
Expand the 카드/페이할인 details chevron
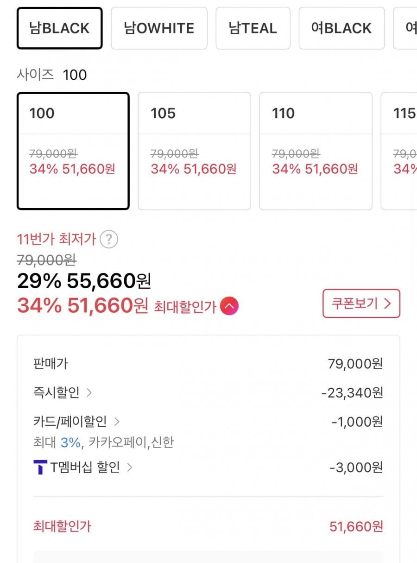[x=117, y=422]
